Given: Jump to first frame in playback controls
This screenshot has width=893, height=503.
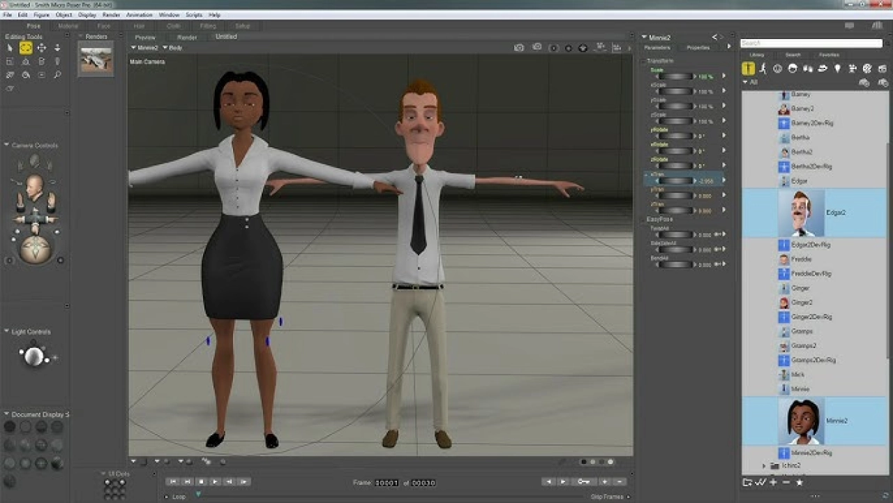Looking at the screenshot, I should click(172, 481).
